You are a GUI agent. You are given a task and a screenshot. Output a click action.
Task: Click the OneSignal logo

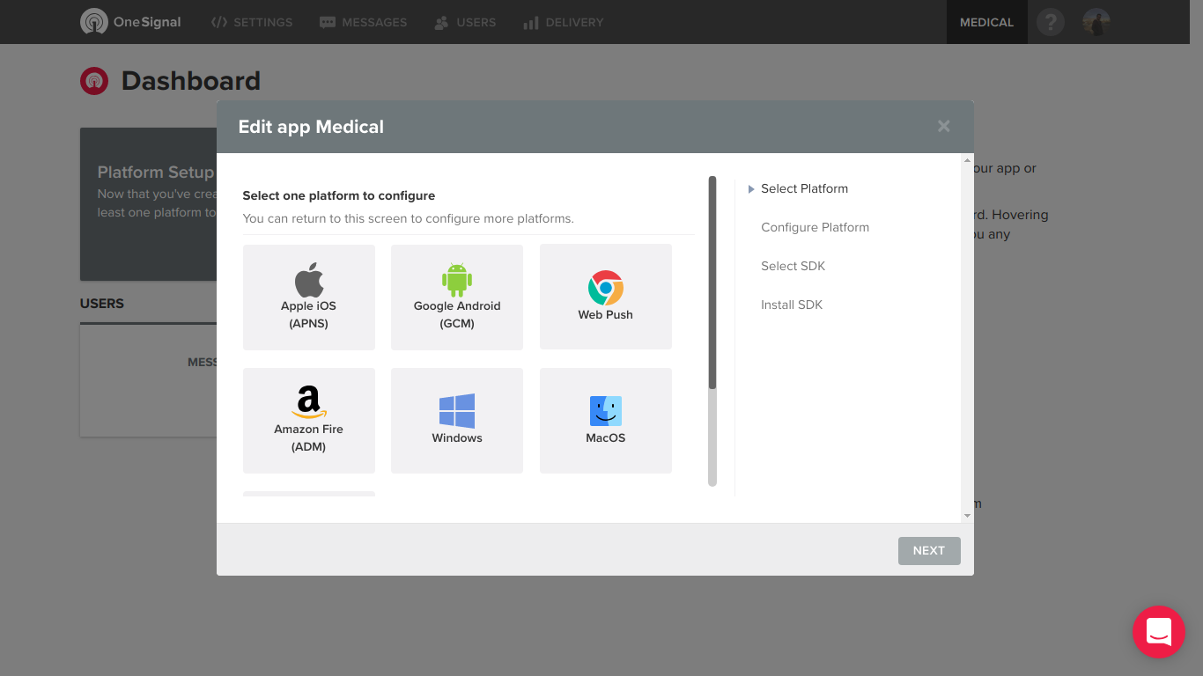pyautogui.click(x=130, y=22)
